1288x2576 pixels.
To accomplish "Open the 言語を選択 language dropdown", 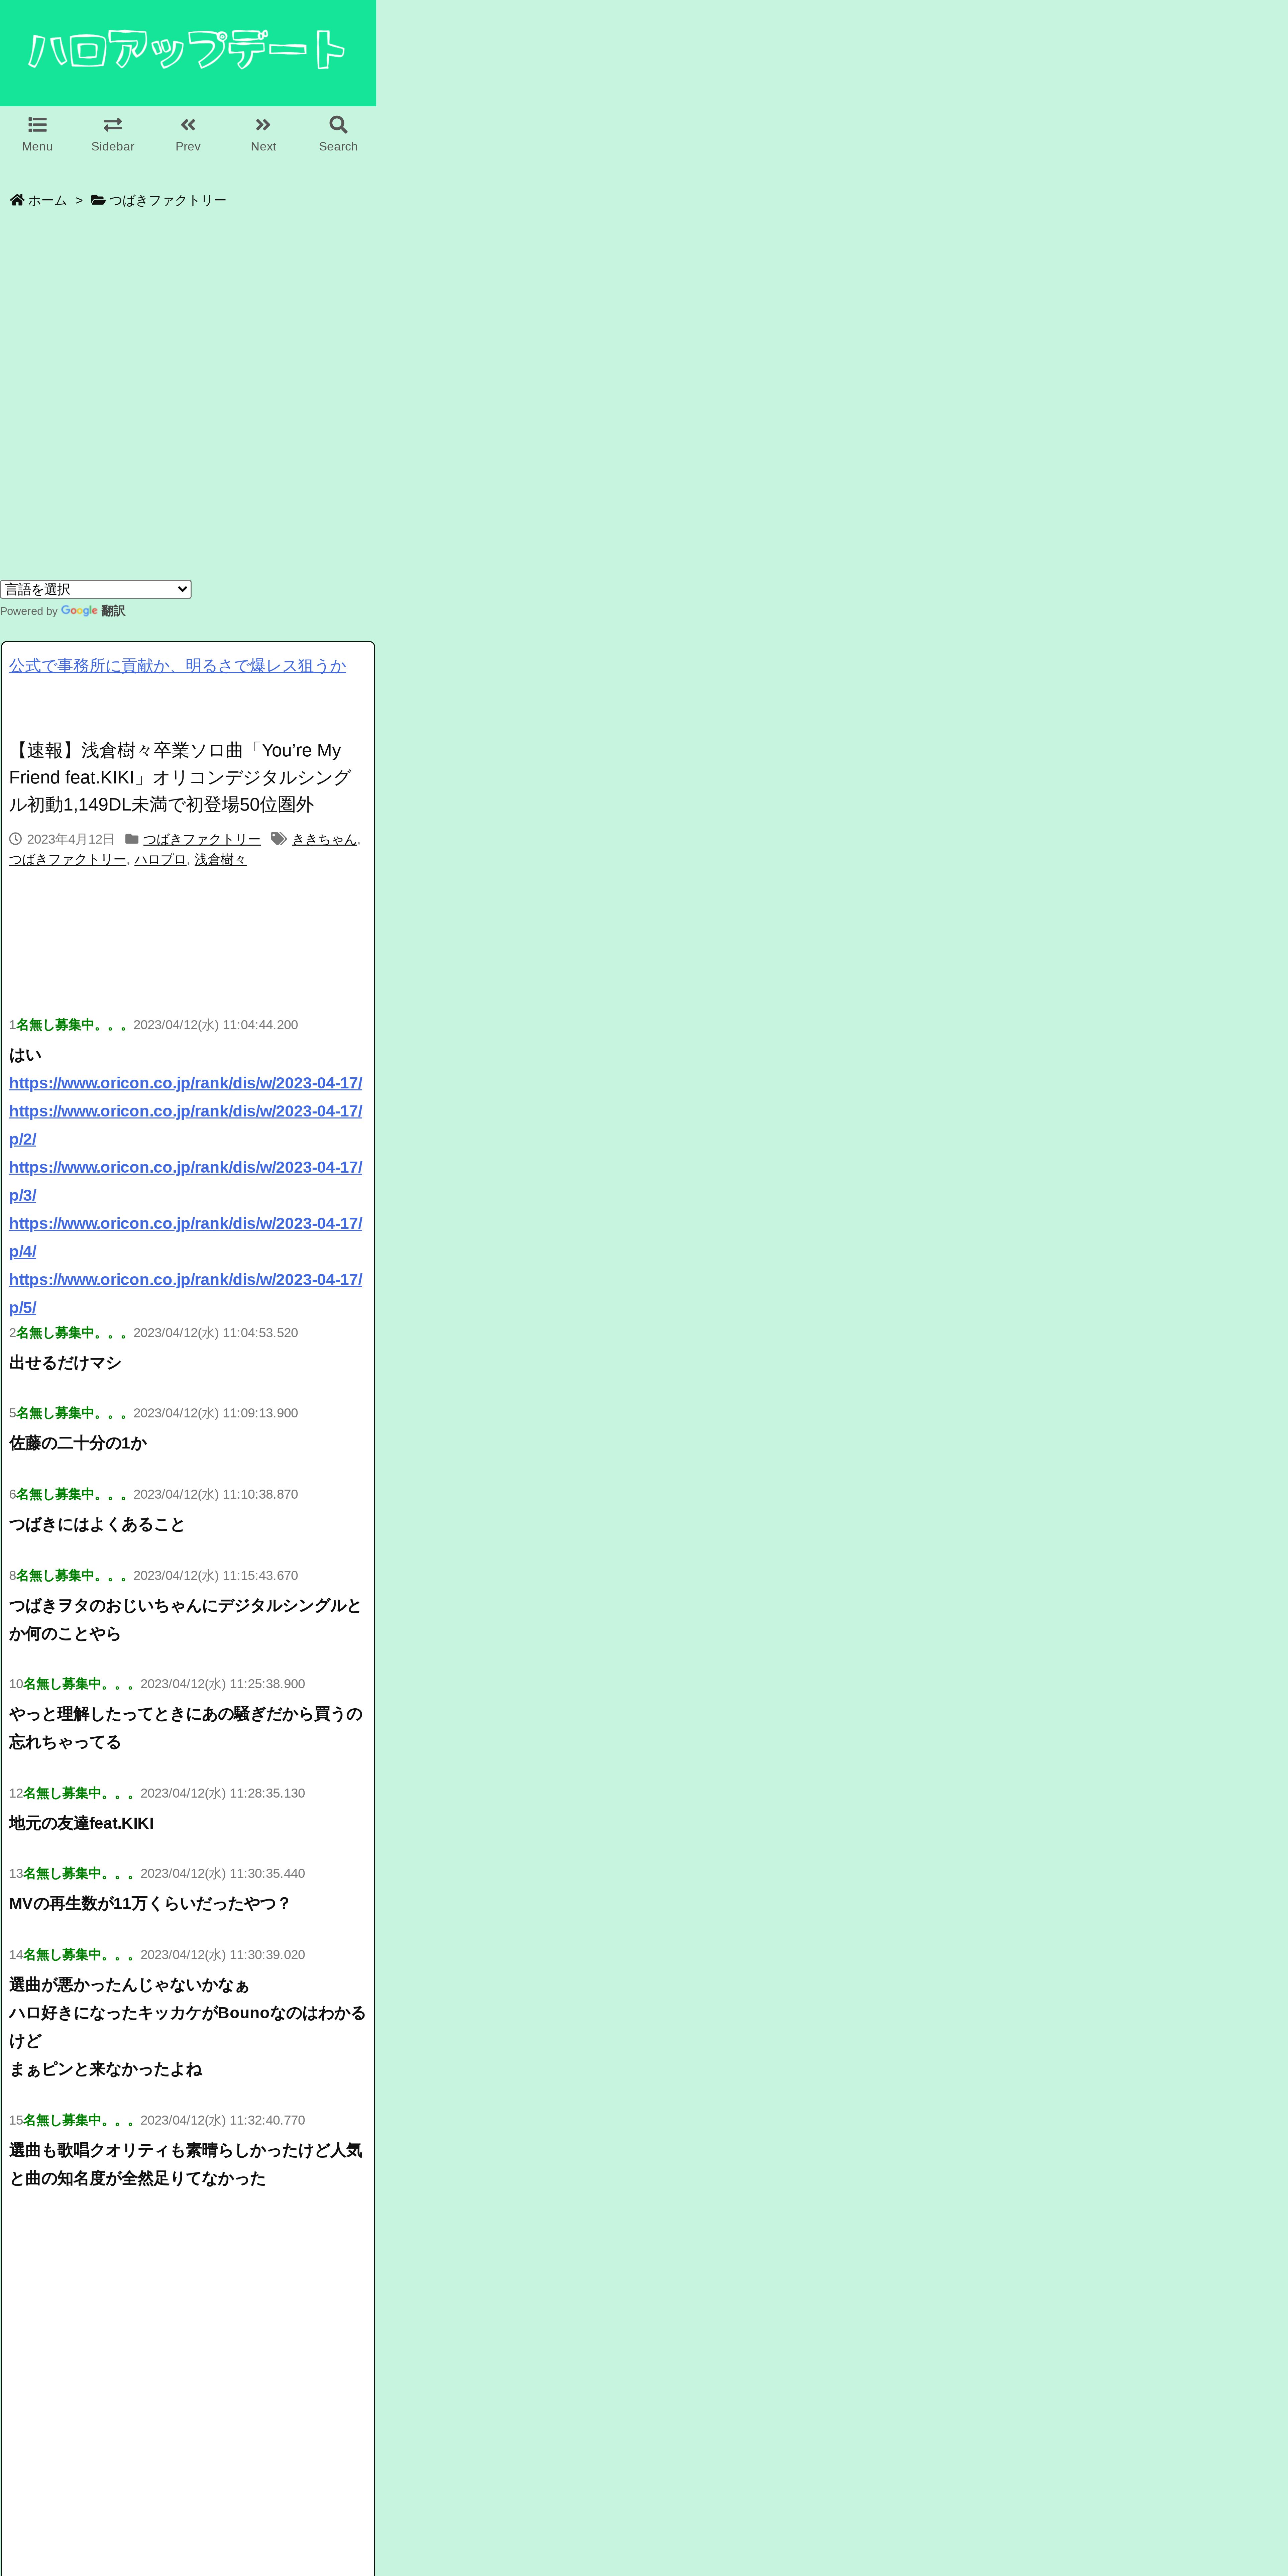I will [x=96, y=589].
